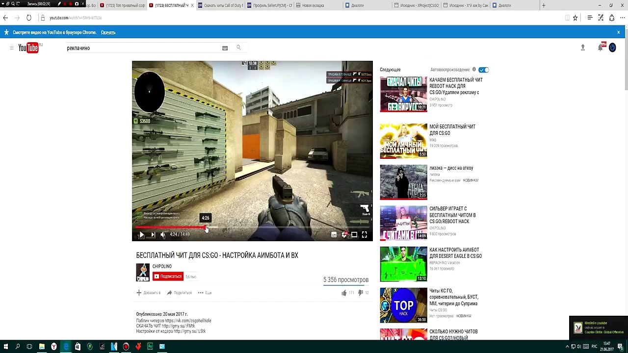Open browser more options menu
Screen dimensions: 628x353
coord(622,18)
